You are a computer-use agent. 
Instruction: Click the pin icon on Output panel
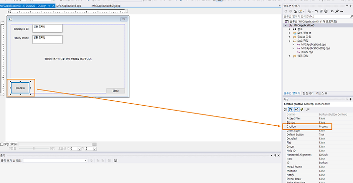point(275,155)
